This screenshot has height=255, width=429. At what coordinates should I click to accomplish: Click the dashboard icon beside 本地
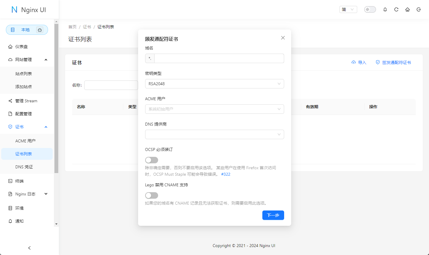[40, 30]
